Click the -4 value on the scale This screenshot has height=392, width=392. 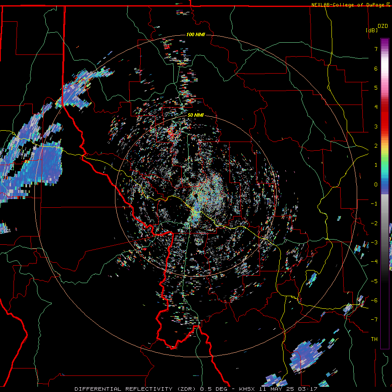click(x=374, y=262)
